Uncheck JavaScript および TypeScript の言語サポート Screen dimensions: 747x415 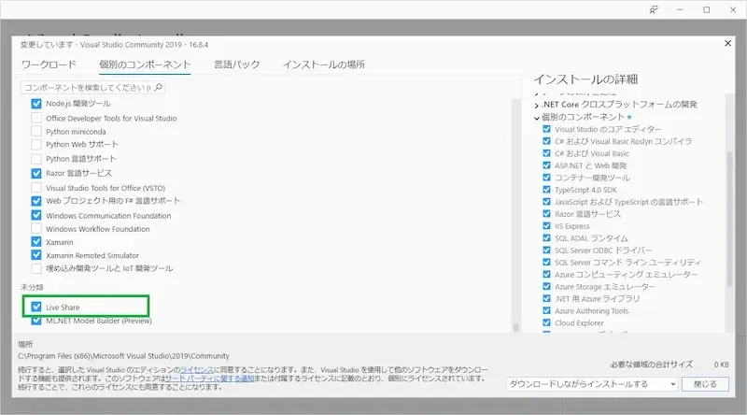(546, 201)
